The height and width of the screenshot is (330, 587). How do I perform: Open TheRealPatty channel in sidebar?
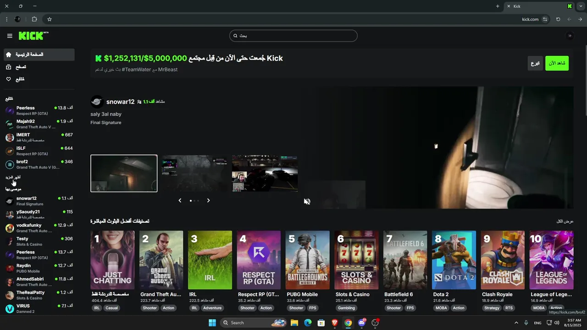point(39,295)
